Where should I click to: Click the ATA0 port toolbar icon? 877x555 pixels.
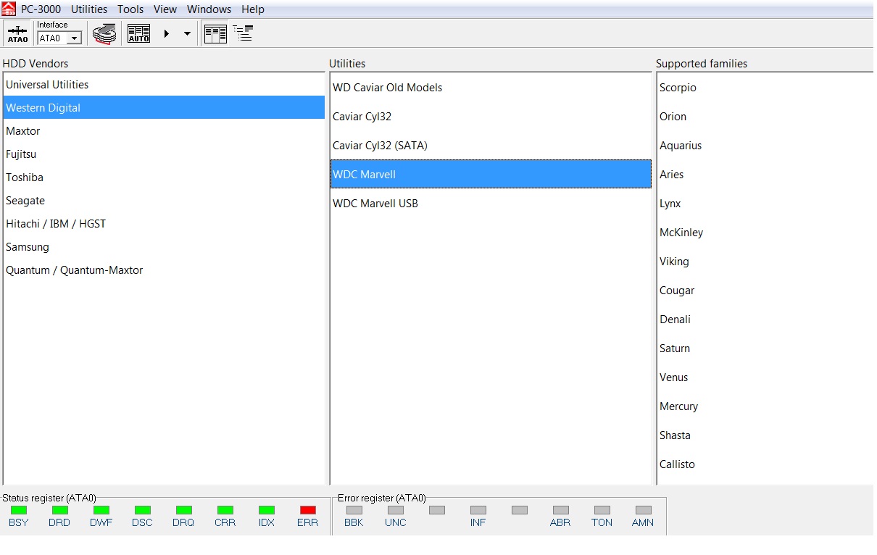(x=17, y=33)
